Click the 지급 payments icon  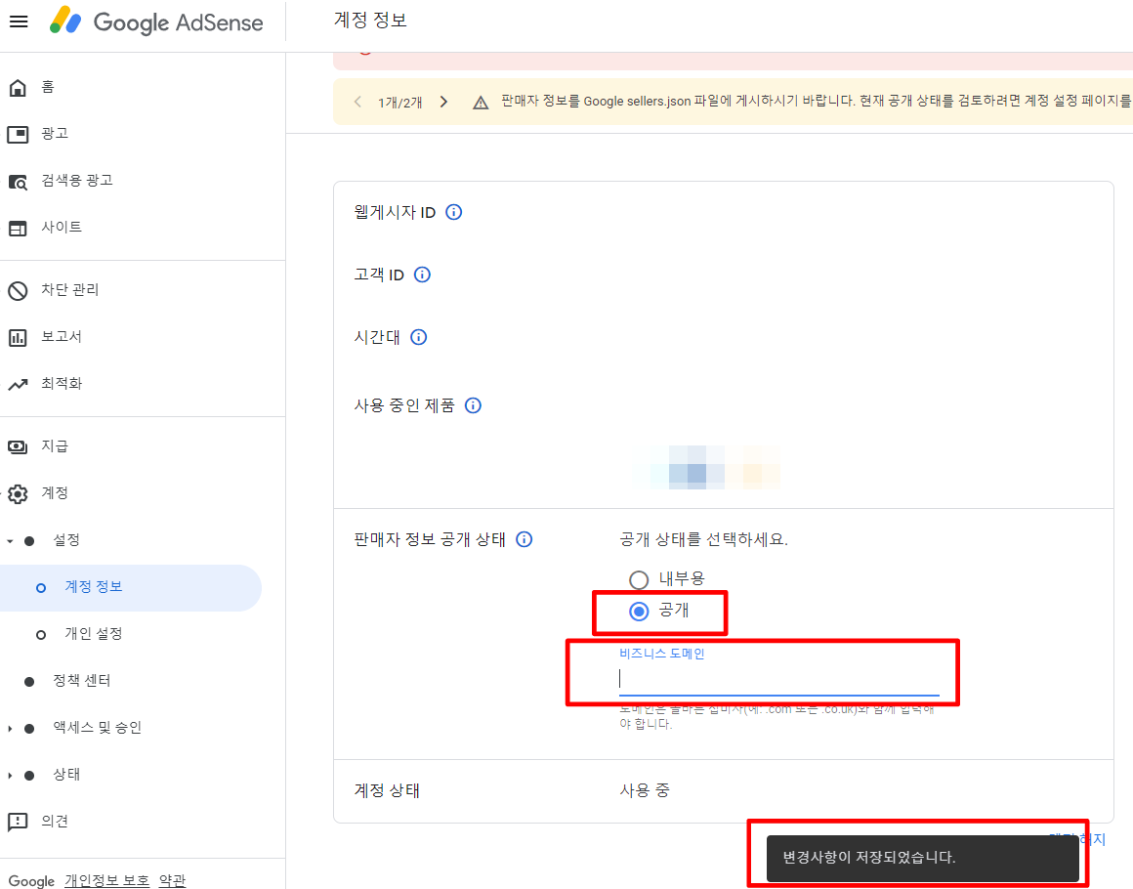point(18,446)
